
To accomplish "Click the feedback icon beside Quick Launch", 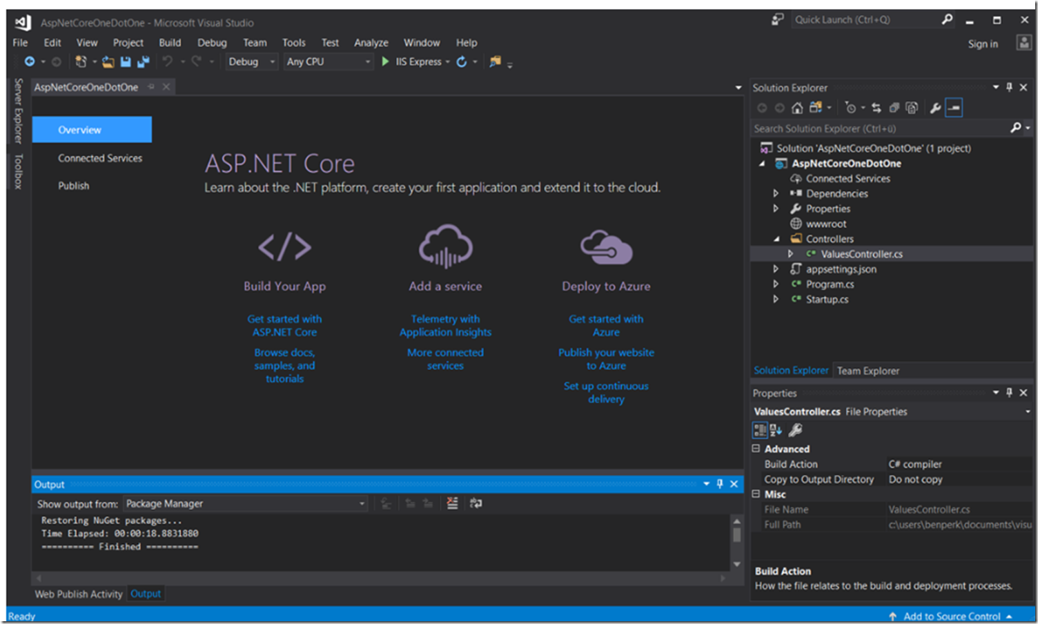I will click(777, 19).
